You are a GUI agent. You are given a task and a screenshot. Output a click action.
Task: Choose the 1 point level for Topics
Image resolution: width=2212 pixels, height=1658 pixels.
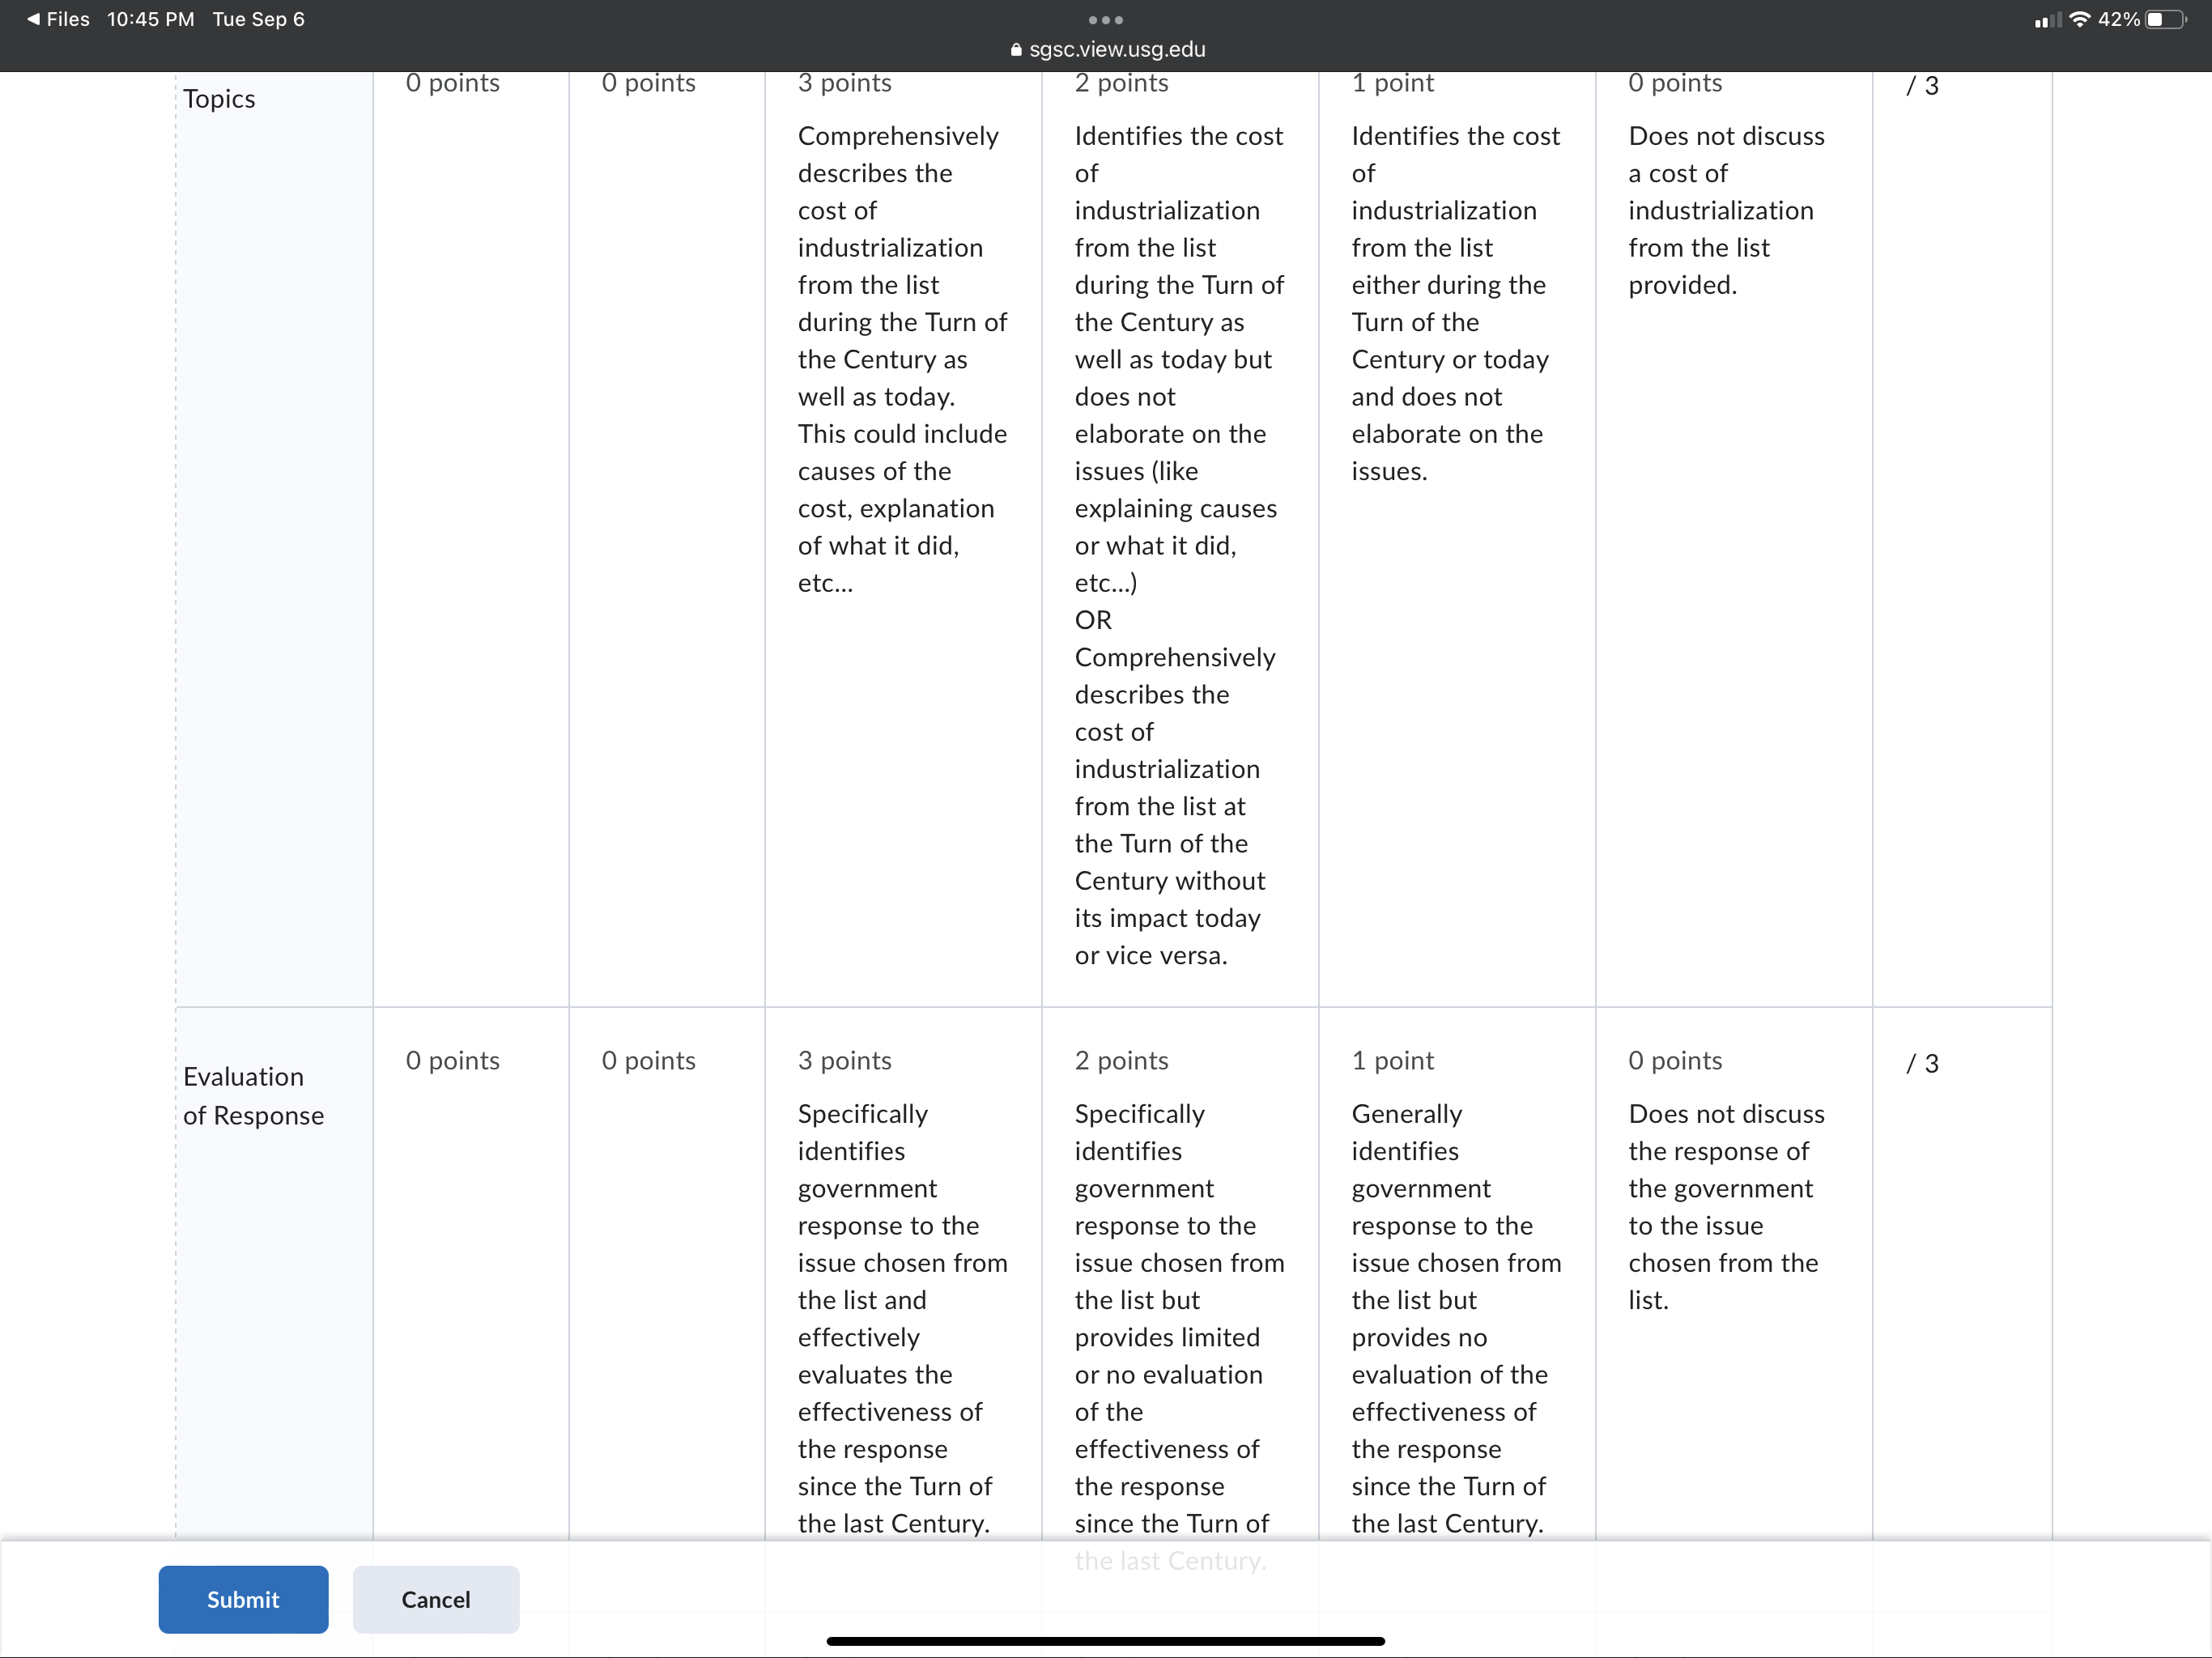pyautogui.click(x=1392, y=83)
